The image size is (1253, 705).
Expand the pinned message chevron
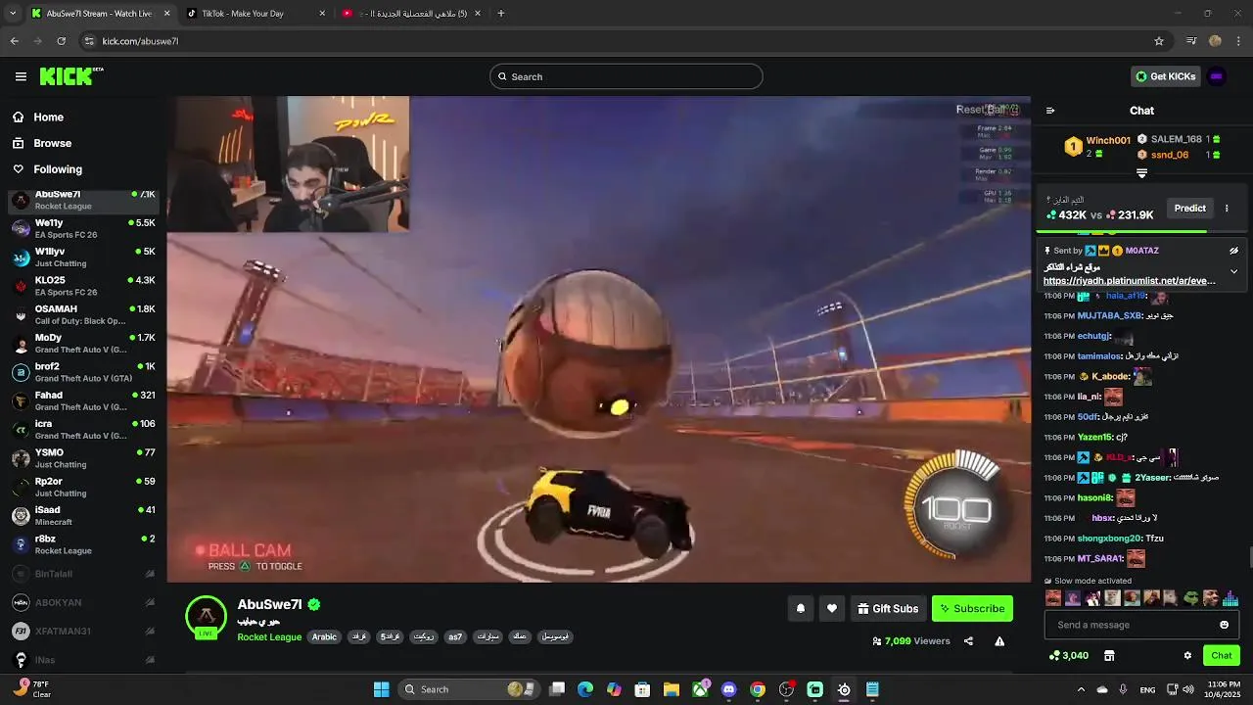point(1233,271)
